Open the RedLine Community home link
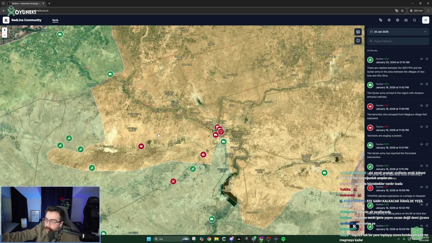The width and height of the screenshot is (432, 243). pos(26,20)
